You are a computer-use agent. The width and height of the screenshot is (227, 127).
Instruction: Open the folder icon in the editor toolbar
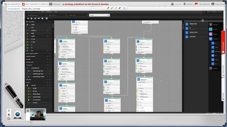(x=28, y=19)
